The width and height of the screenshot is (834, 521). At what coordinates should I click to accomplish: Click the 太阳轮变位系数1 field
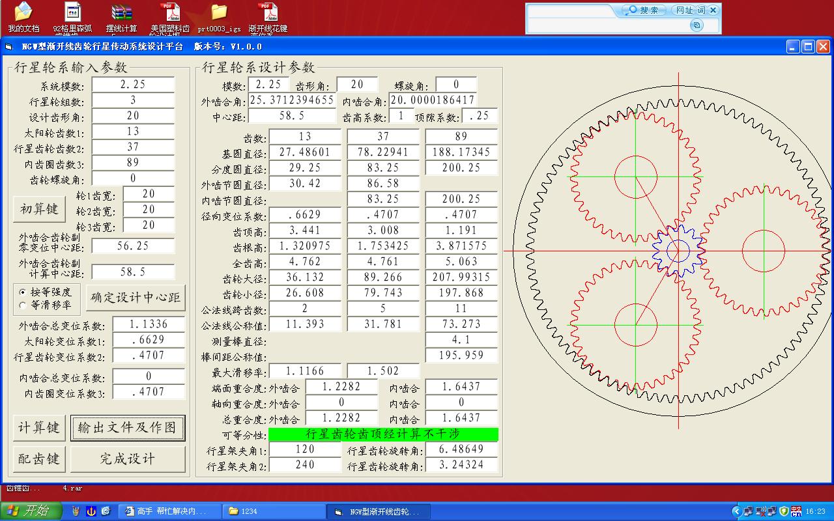tap(149, 340)
